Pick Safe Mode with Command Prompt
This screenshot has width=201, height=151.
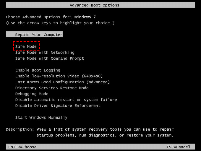[49, 59]
